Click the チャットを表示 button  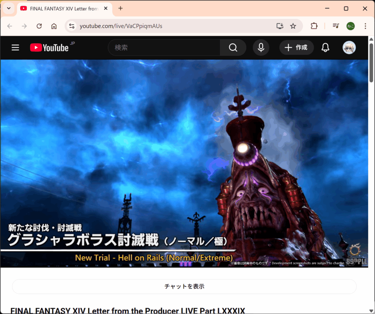point(184,286)
